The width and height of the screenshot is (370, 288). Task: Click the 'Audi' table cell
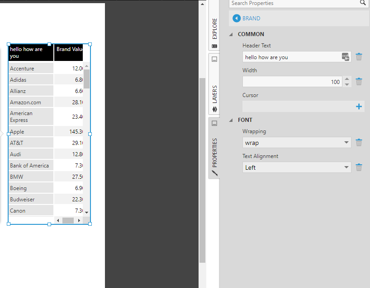pos(31,154)
